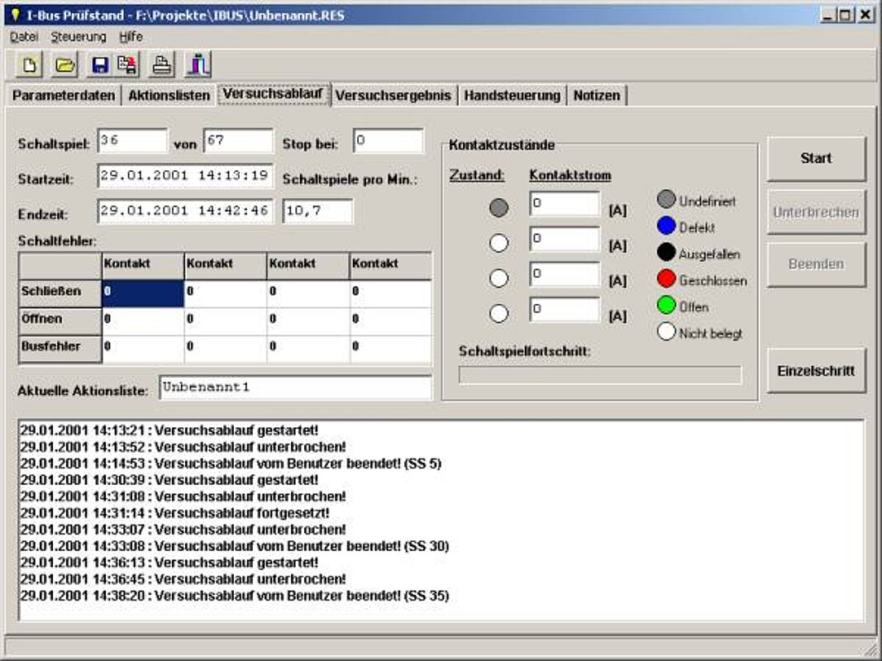Click the save-as icon with red floppy

pyautogui.click(x=127, y=65)
